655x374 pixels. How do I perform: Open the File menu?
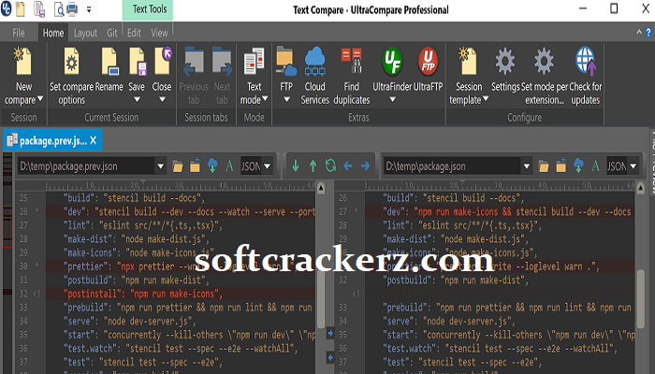(19, 33)
